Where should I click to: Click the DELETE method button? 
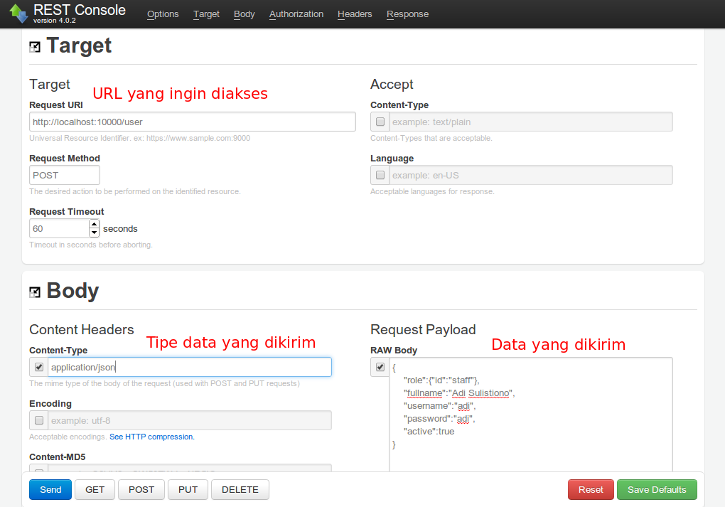tap(240, 489)
